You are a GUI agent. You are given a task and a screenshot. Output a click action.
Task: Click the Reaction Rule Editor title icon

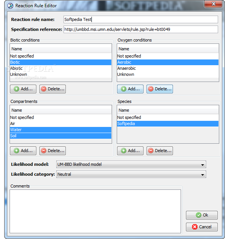click(10, 6)
